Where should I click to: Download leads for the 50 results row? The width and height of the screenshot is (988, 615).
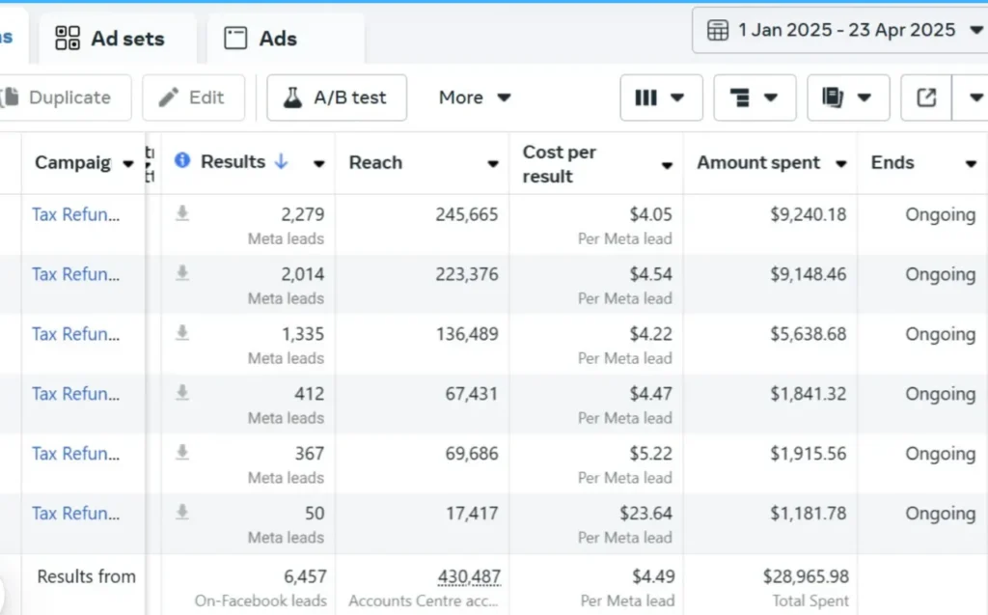pyautogui.click(x=182, y=514)
